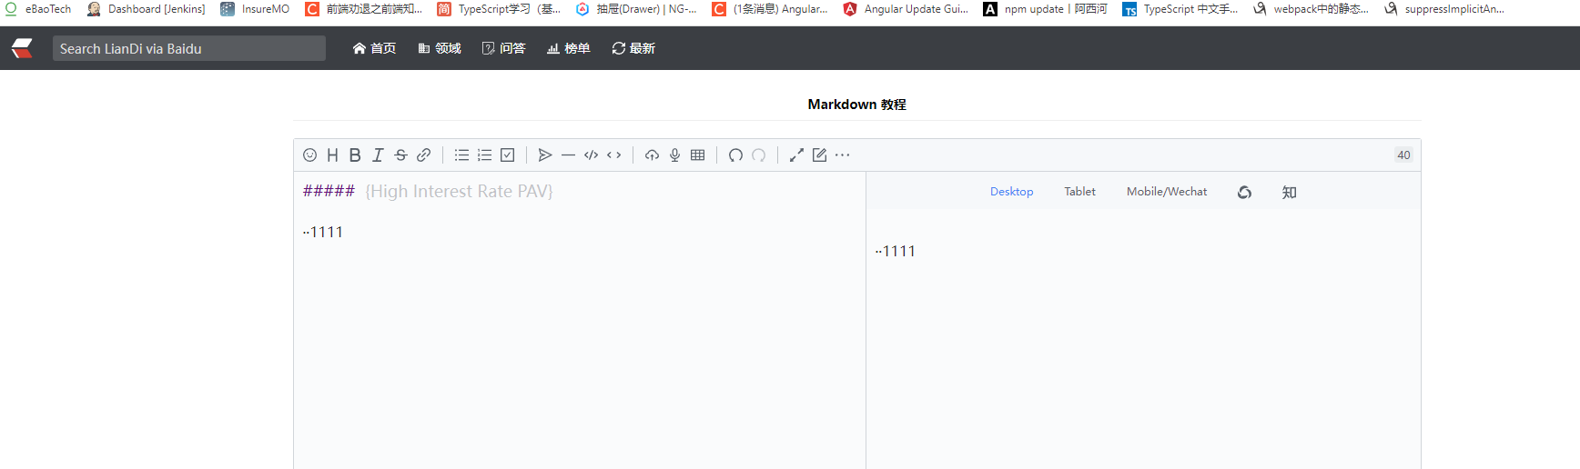
Task: Open the emoji picker in editor toolbar
Action: [x=309, y=155]
